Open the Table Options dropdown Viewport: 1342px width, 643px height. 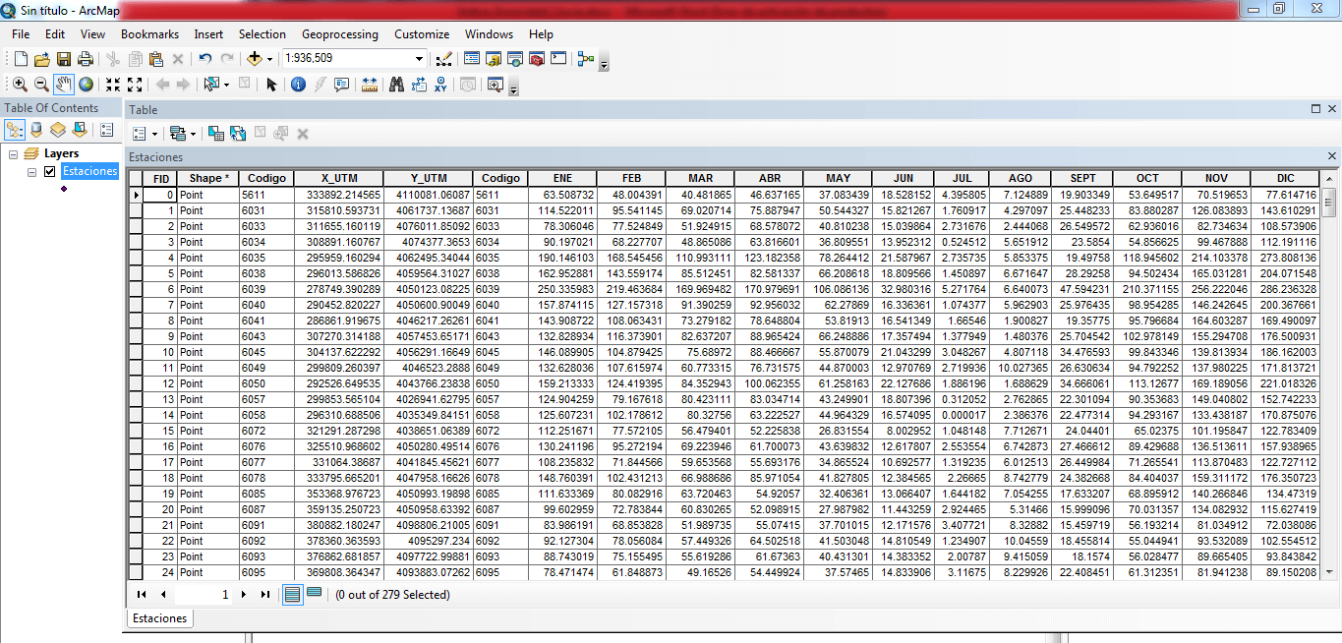coord(145,134)
